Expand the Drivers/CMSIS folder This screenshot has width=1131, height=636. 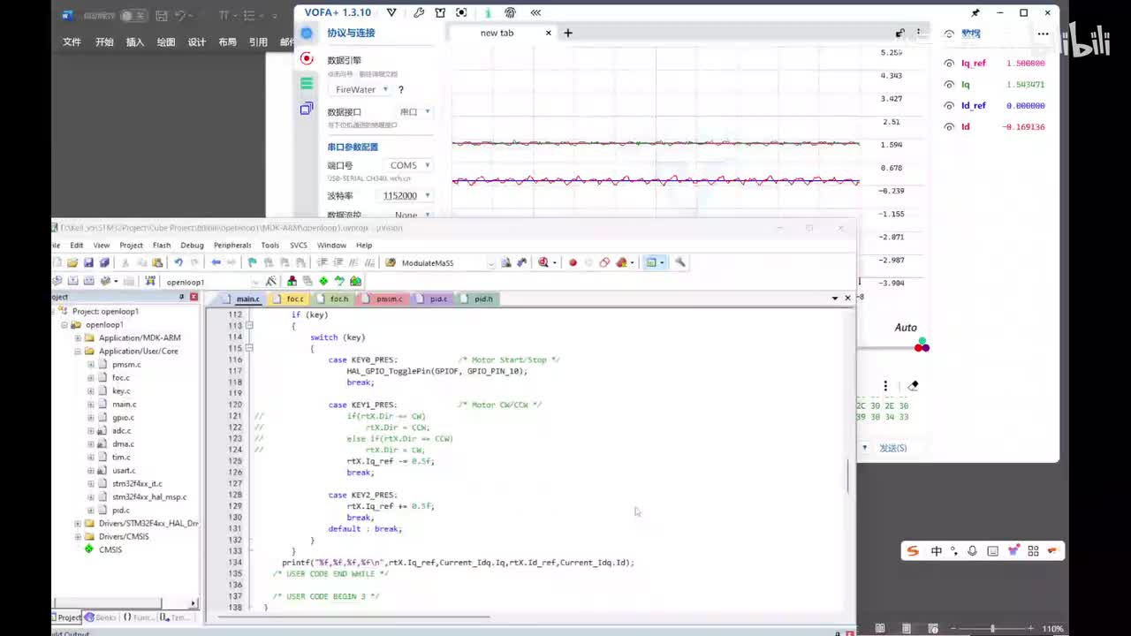pyautogui.click(x=78, y=537)
